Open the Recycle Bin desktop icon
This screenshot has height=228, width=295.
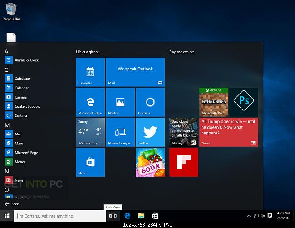(x=11, y=12)
